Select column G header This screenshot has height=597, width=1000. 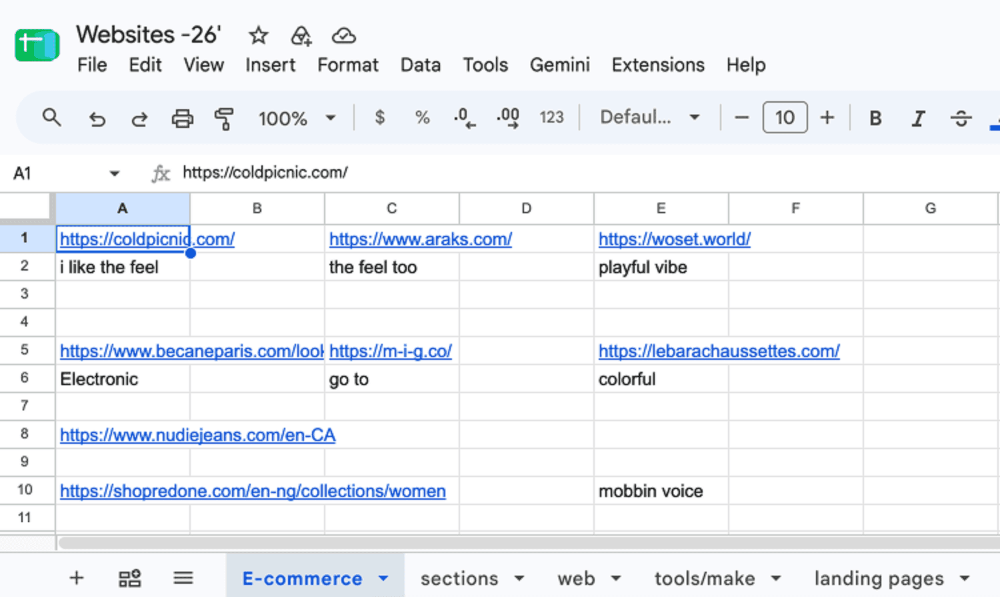(930, 209)
